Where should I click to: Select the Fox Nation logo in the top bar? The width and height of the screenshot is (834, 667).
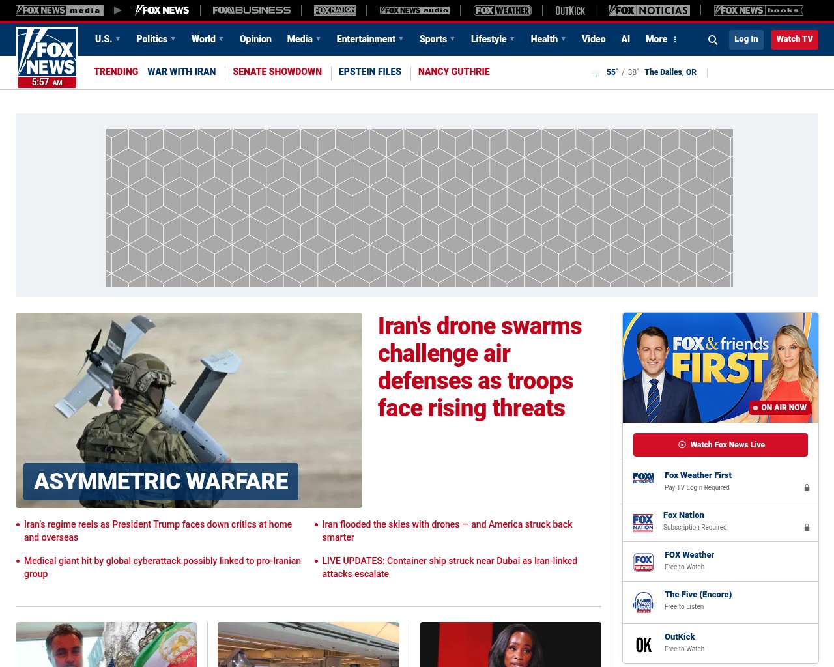(x=335, y=10)
